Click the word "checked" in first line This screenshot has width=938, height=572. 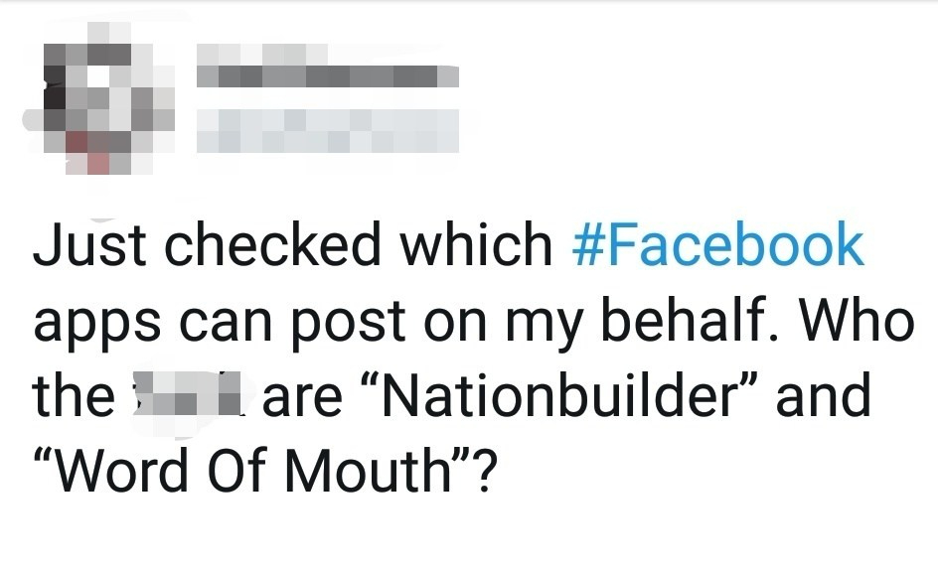click(x=273, y=244)
